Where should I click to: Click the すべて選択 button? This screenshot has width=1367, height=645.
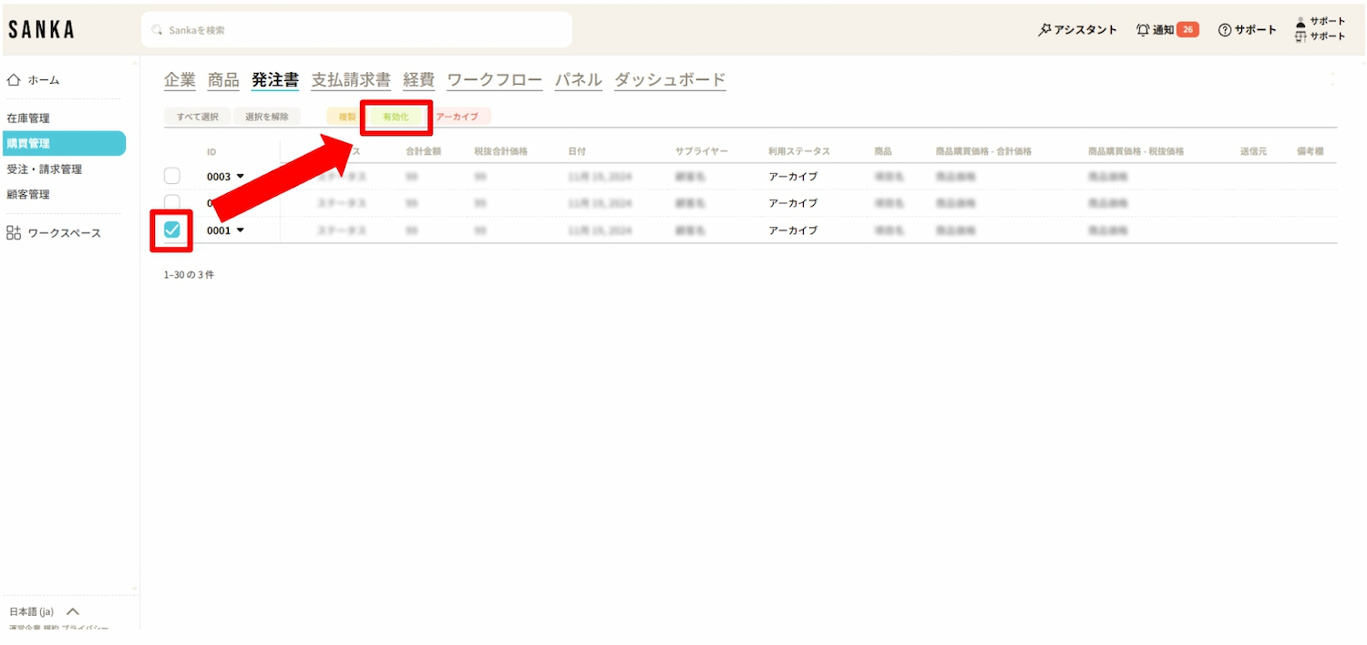(x=198, y=117)
